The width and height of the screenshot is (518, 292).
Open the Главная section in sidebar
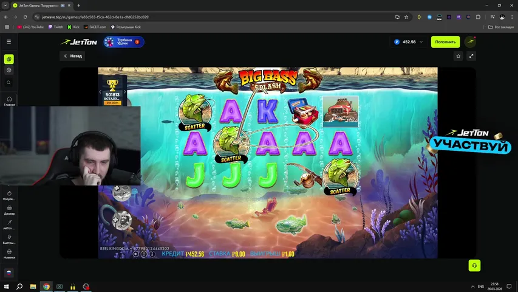click(x=9, y=100)
